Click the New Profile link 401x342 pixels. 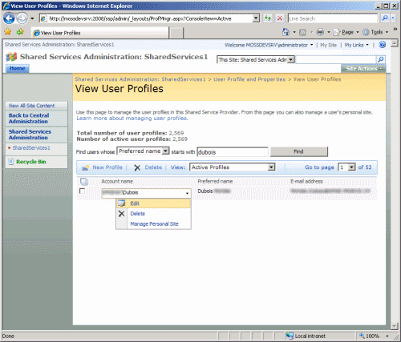107,167
